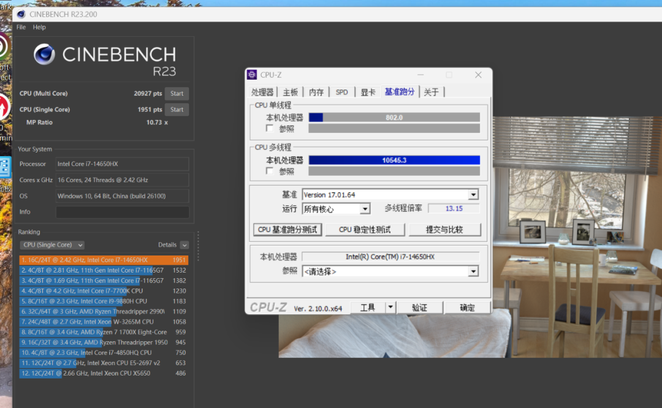
Task: Minimize the CPU-Z window
Action: point(420,75)
